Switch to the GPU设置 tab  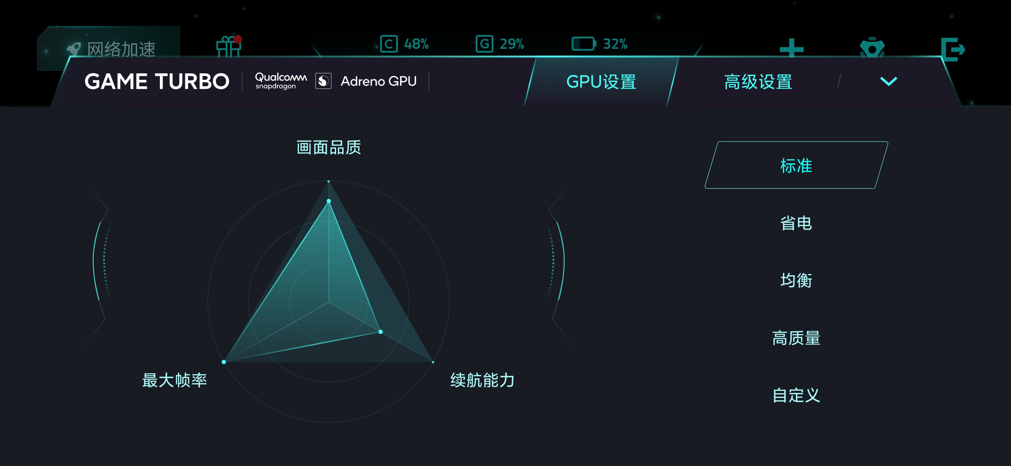point(601,82)
